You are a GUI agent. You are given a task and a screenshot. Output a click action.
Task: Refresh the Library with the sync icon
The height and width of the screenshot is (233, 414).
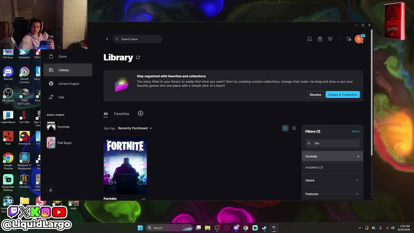point(138,57)
